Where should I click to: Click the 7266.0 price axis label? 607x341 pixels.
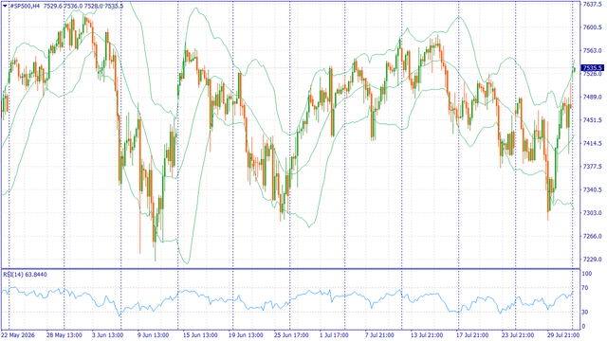pos(592,236)
